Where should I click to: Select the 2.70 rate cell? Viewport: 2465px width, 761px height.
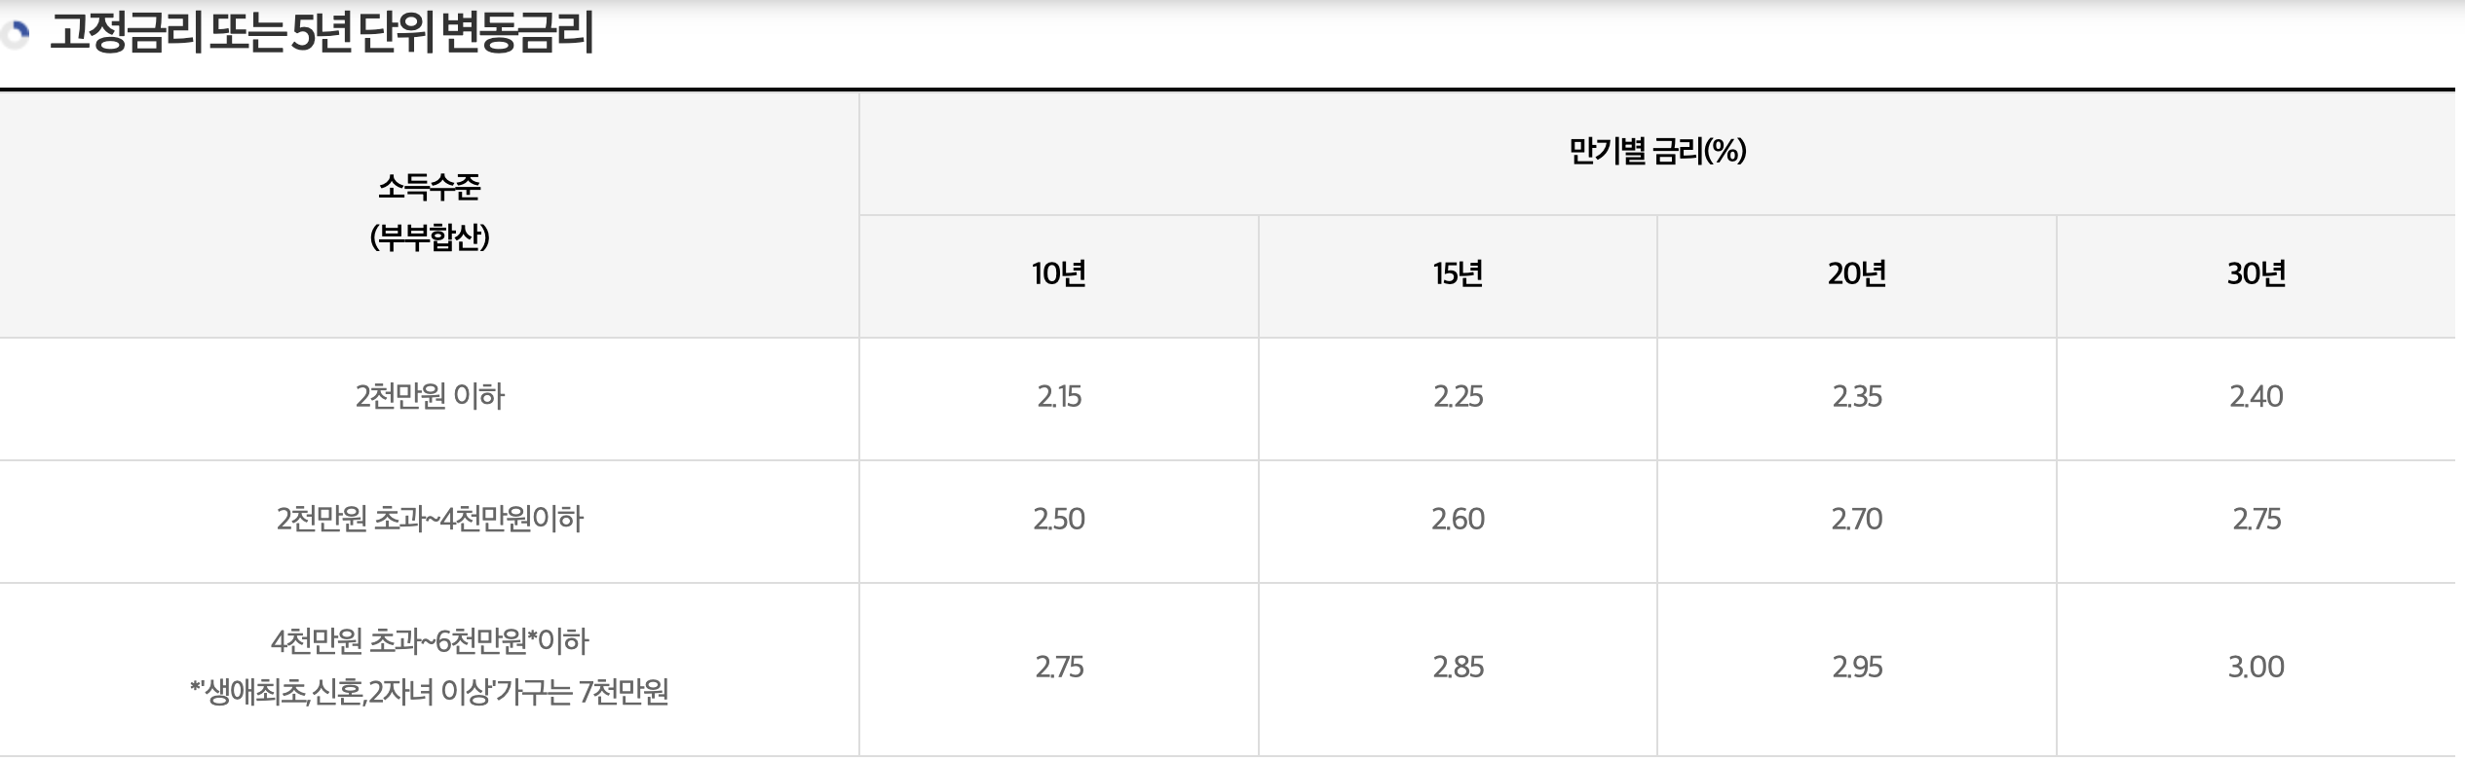pyautogui.click(x=1857, y=522)
